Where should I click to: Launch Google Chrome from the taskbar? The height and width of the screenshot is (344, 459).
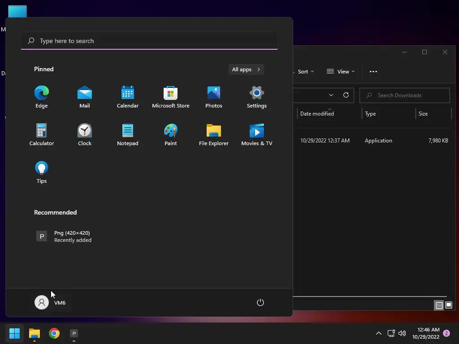(x=54, y=333)
